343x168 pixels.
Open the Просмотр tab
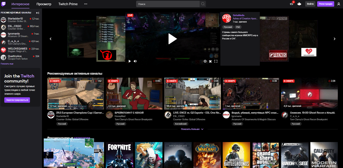pyautogui.click(x=44, y=4)
